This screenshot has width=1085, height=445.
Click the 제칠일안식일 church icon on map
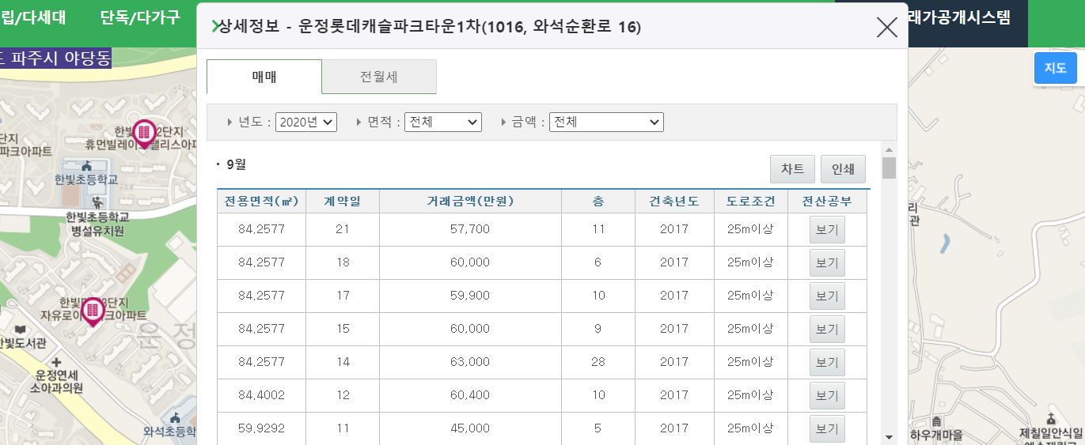(x=1050, y=417)
